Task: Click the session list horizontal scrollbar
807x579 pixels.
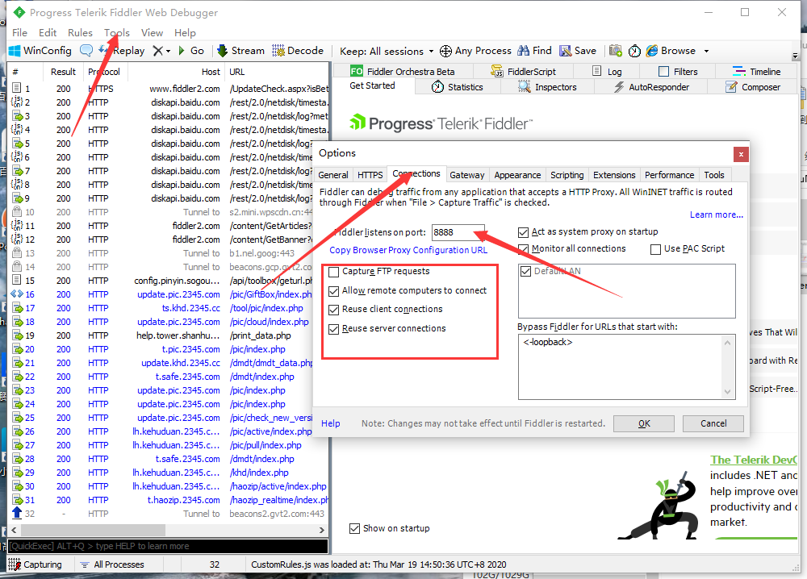Action: coord(168,530)
